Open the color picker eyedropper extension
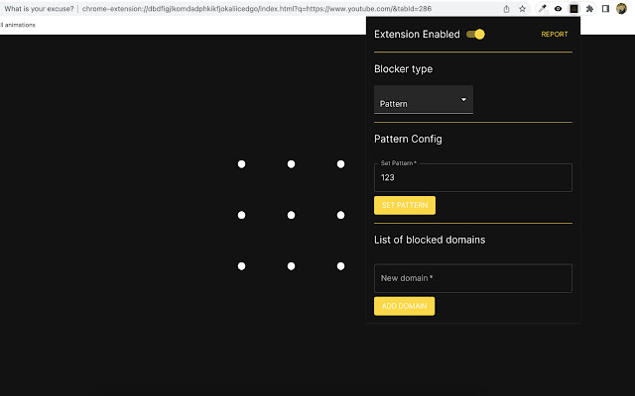This screenshot has width=635, height=396. [x=543, y=8]
